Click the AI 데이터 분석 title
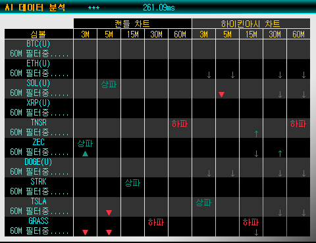Screen dimensions: 316x243 [35, 8]
